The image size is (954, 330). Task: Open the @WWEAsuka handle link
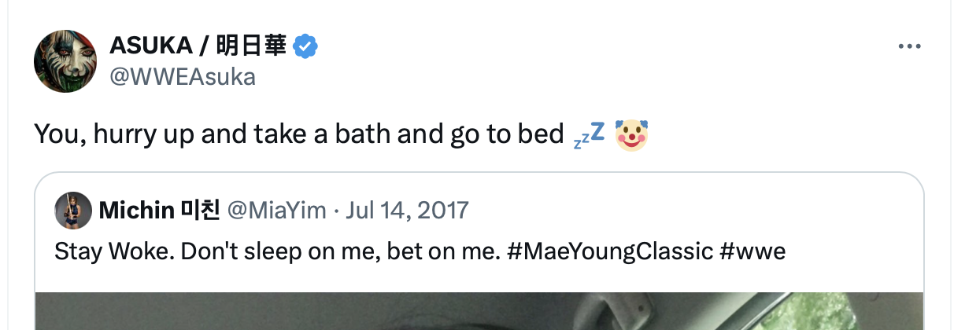[x=183, y=77]
